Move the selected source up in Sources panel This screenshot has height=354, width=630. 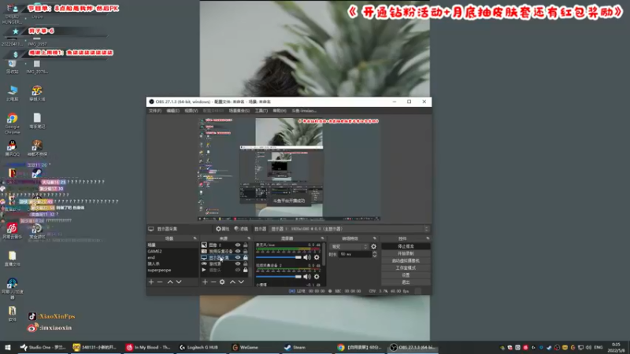click(x=232, y=282)
